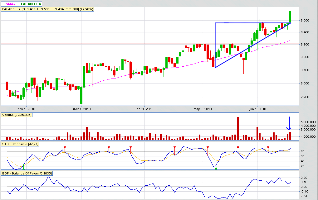The image size is (318, 200).
Task: Click the tallest volume bar in late May
Action: pos(238,129)
